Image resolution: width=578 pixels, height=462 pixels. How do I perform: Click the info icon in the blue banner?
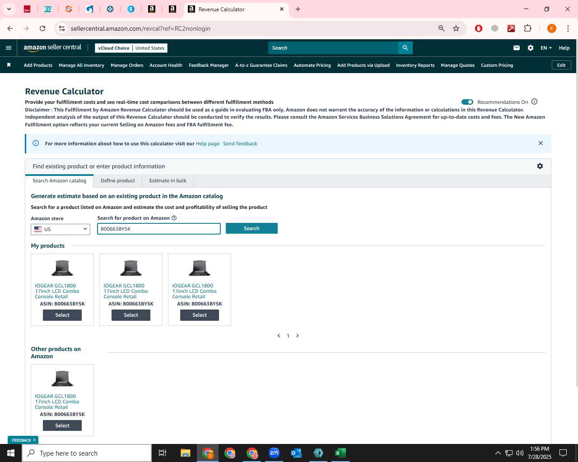(x=36, y=143)
